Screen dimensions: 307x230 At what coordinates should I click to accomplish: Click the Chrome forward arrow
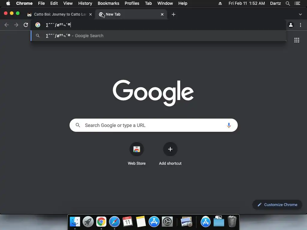pyautogui.click(x=16, y=25)
